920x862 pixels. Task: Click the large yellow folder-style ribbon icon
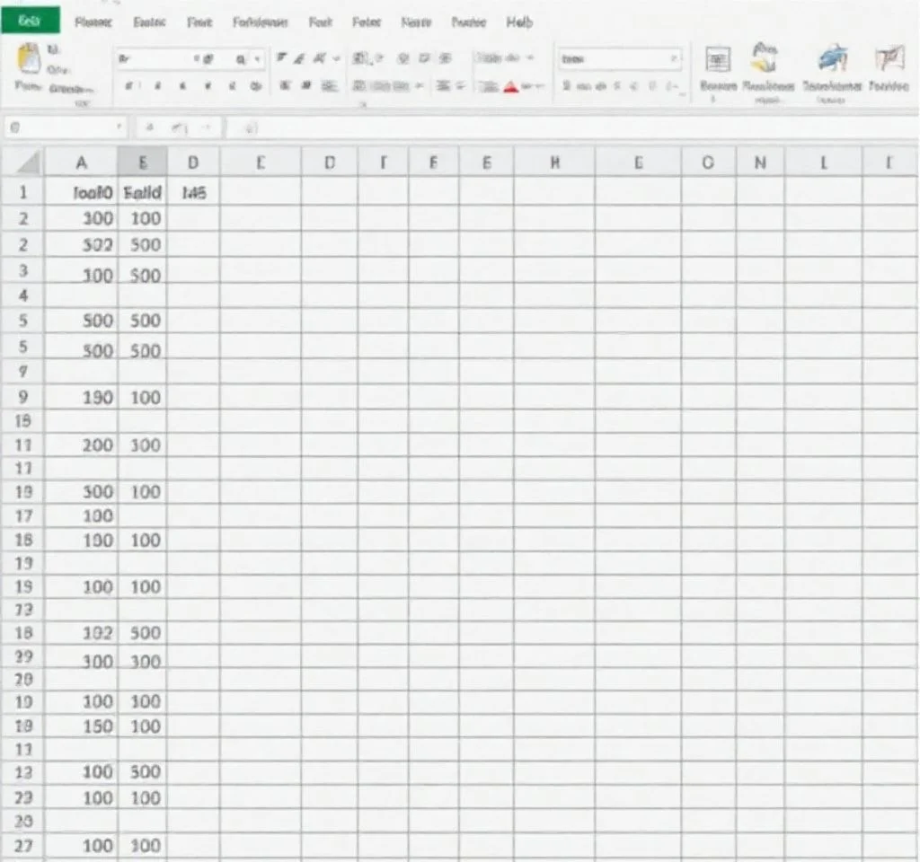(765, 58)
